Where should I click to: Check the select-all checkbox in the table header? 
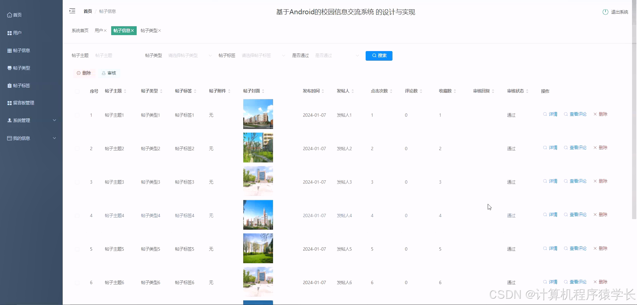point(77,91)
